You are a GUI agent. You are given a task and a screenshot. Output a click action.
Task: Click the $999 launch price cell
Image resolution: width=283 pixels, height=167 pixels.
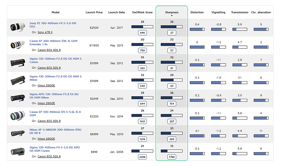click(94, 152)
